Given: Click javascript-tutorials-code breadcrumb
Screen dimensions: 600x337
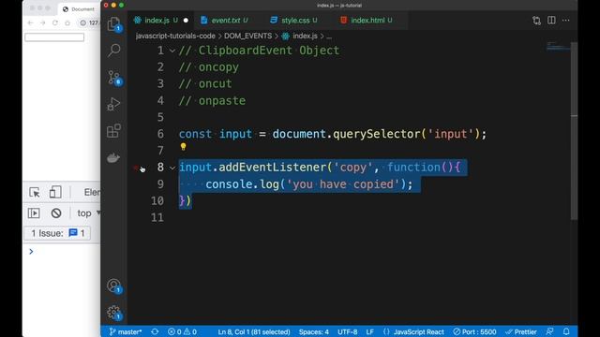Looking at the screenshot, I should coord(175,36).
